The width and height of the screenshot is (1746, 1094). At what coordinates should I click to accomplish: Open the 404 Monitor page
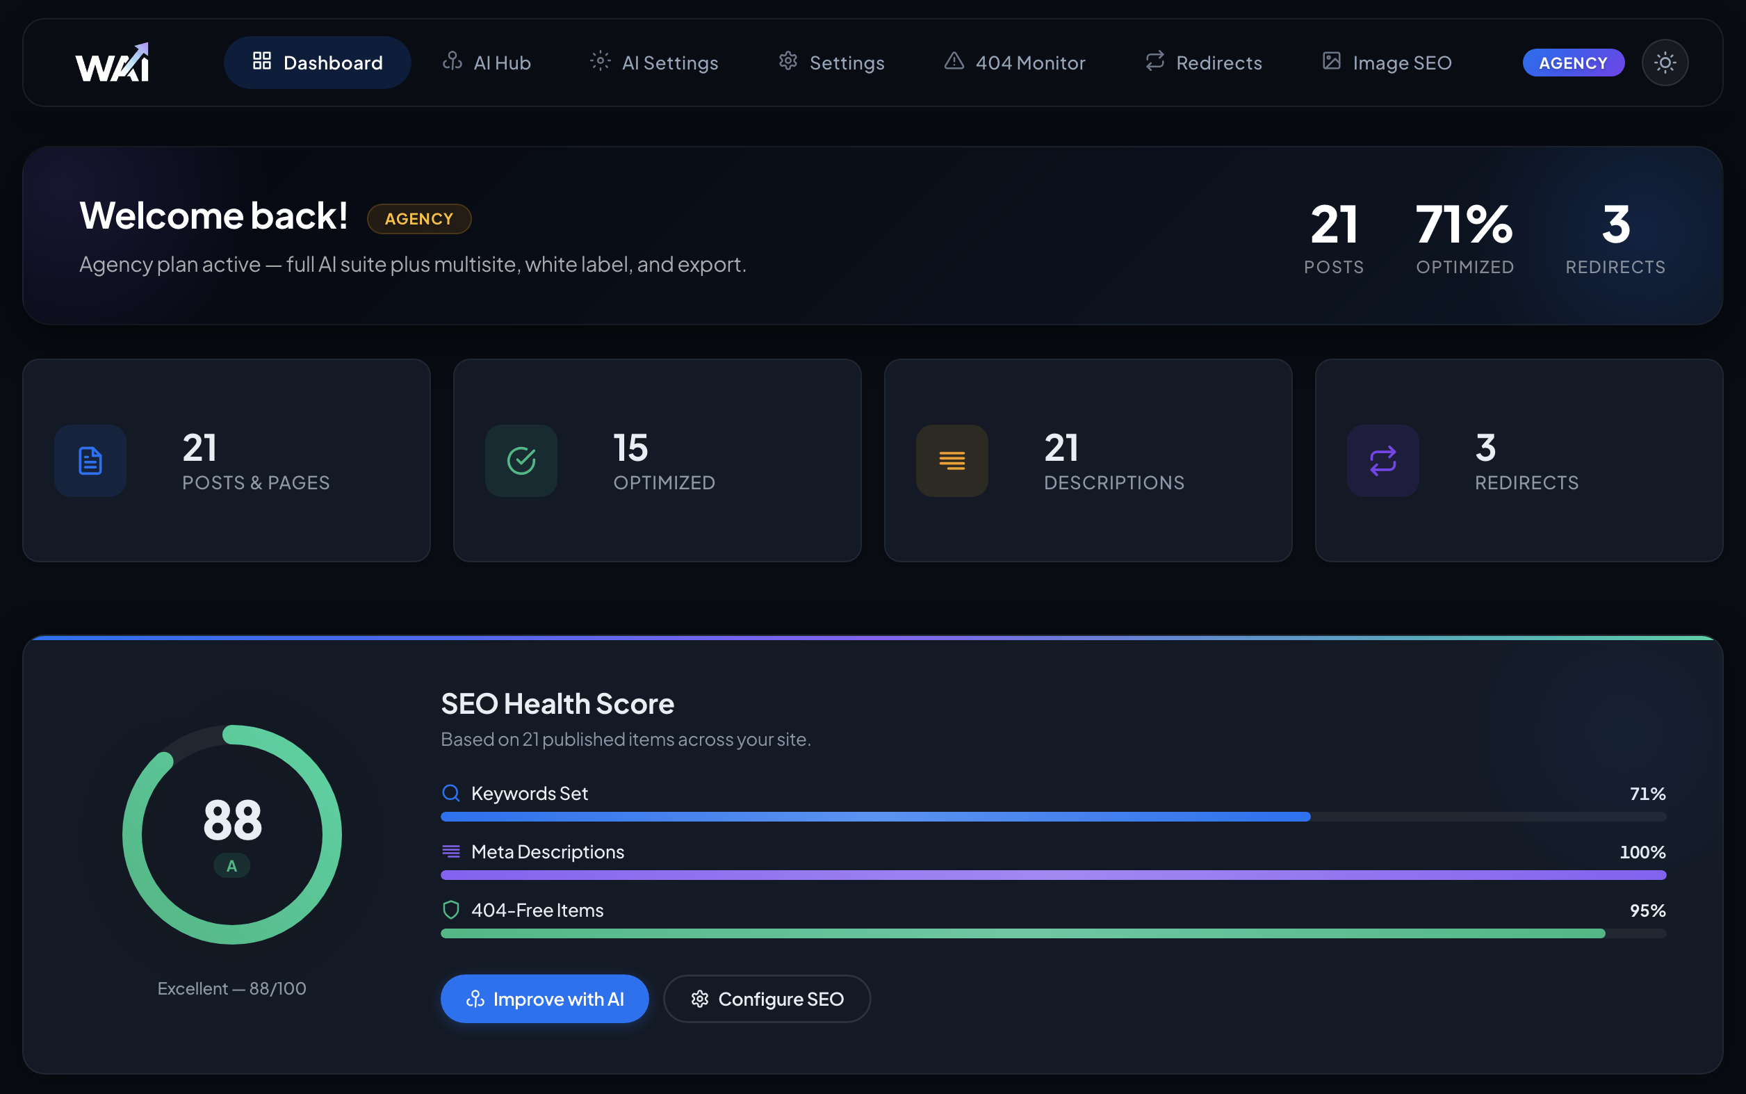click(x=1015, y=63)
